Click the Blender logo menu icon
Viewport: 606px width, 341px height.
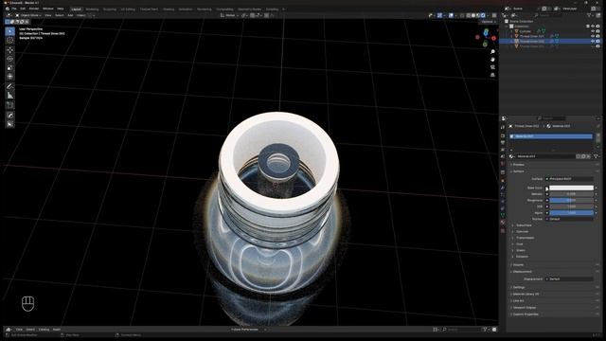pos(7,9)
